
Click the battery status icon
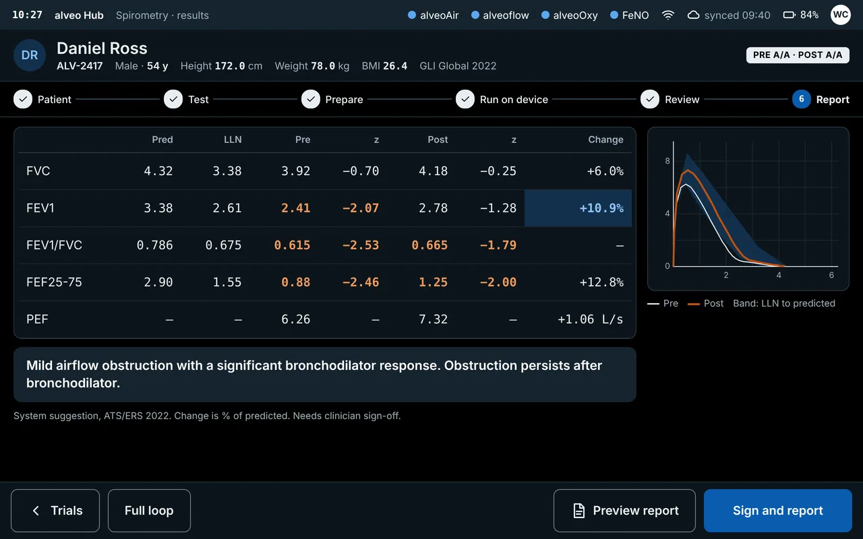(x=789, y=15)
